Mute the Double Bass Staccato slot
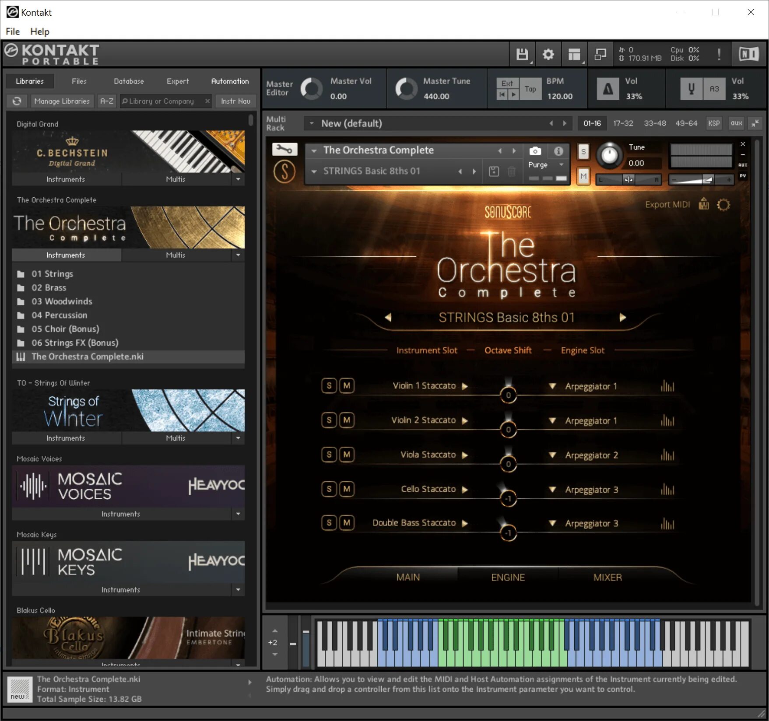769x721 pixels. (x=347, y=523)
